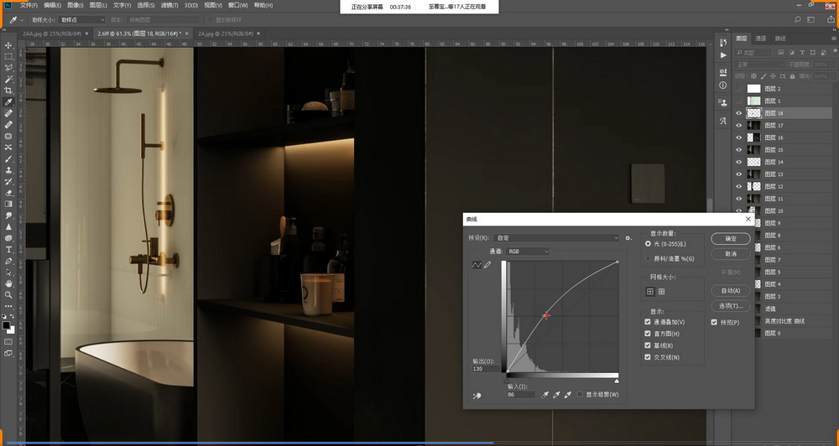
Task: Select the detailed grid size icon
Action: click(661, 292)
